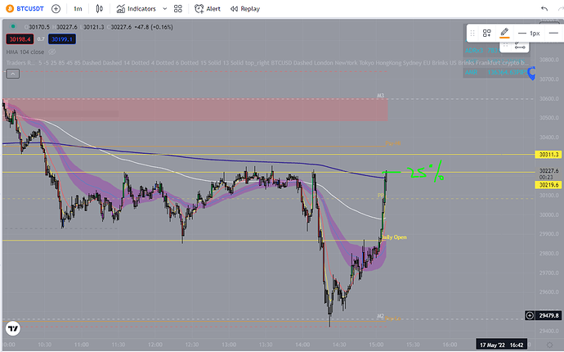Click the ADRx3 row in the table
564x352 pixels.
coord(496,51)
